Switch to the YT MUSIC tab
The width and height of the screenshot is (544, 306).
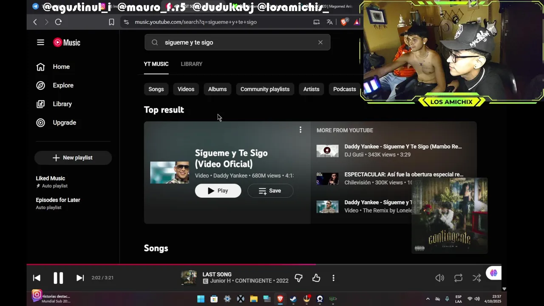click(156, 64)
